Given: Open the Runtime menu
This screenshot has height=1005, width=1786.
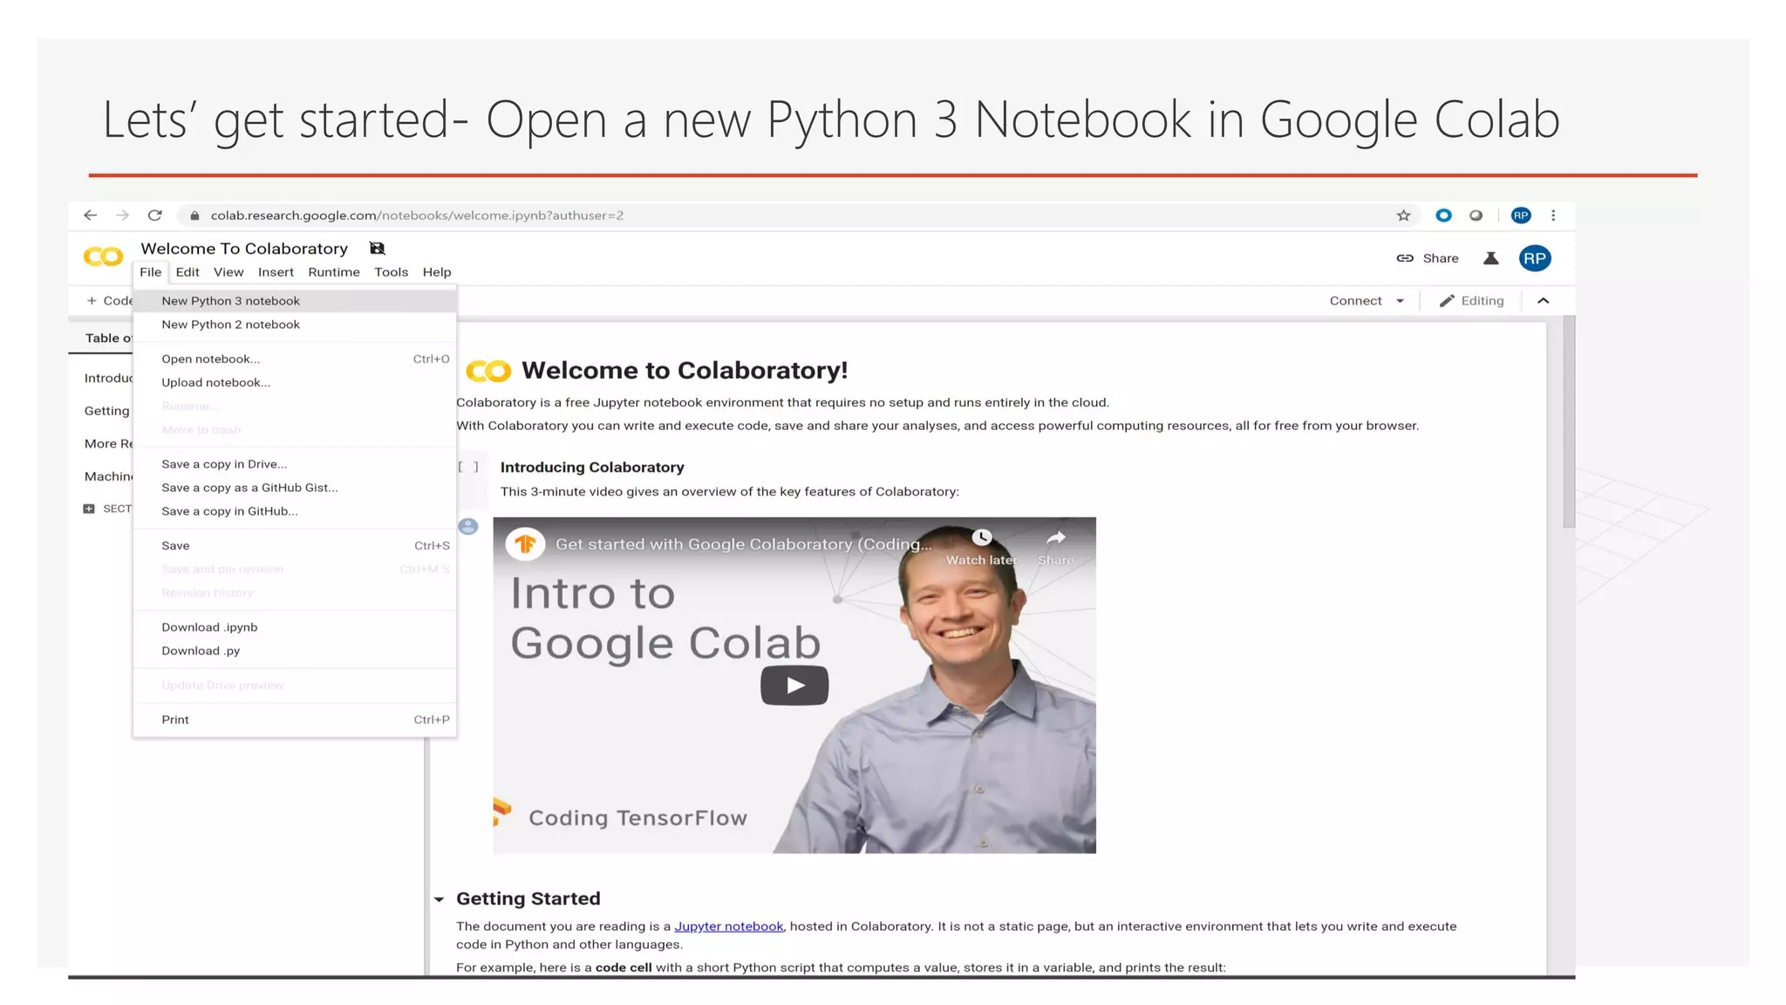Looking at the screenshot, I should coord(334,272).
